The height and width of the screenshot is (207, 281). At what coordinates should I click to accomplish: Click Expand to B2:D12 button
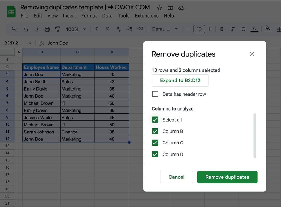pos(180,80)
